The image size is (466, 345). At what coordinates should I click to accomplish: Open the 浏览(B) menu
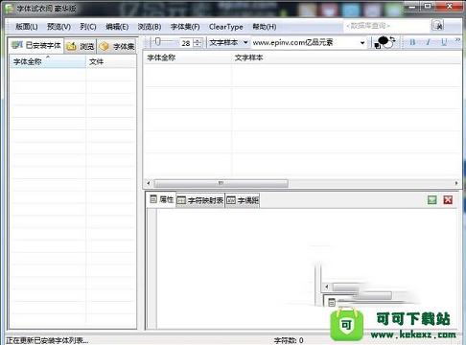150,27
